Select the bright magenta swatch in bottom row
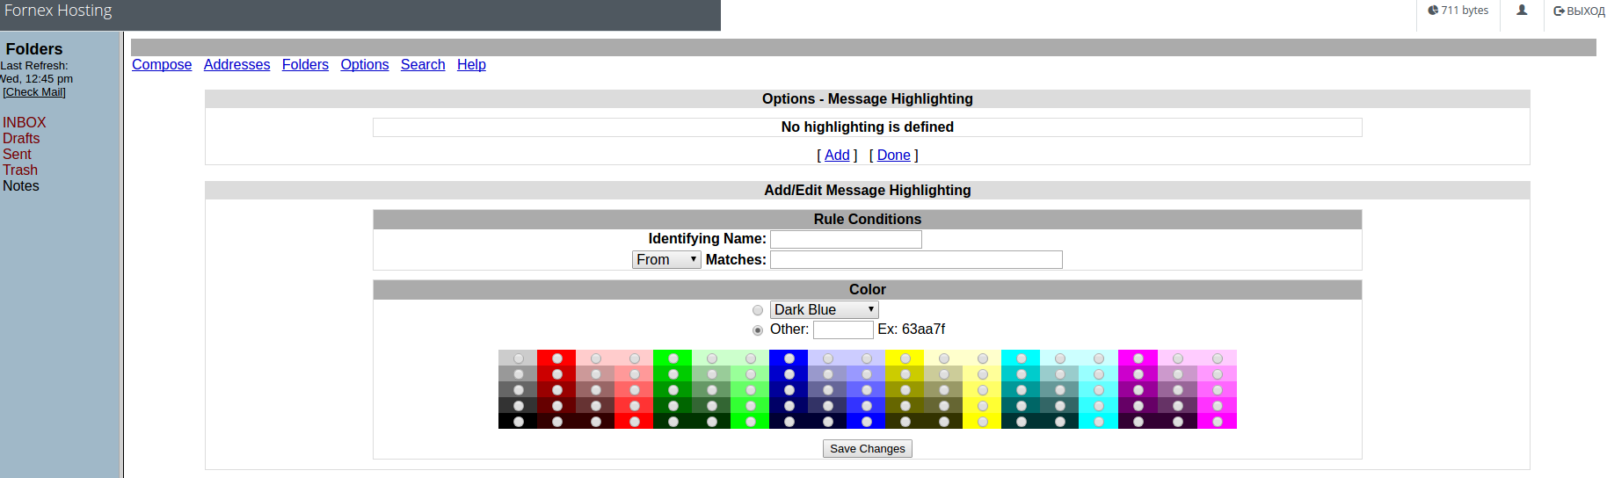This screenshot has height=478, width=1607. pyautogui.click(x=1218, y=422)
